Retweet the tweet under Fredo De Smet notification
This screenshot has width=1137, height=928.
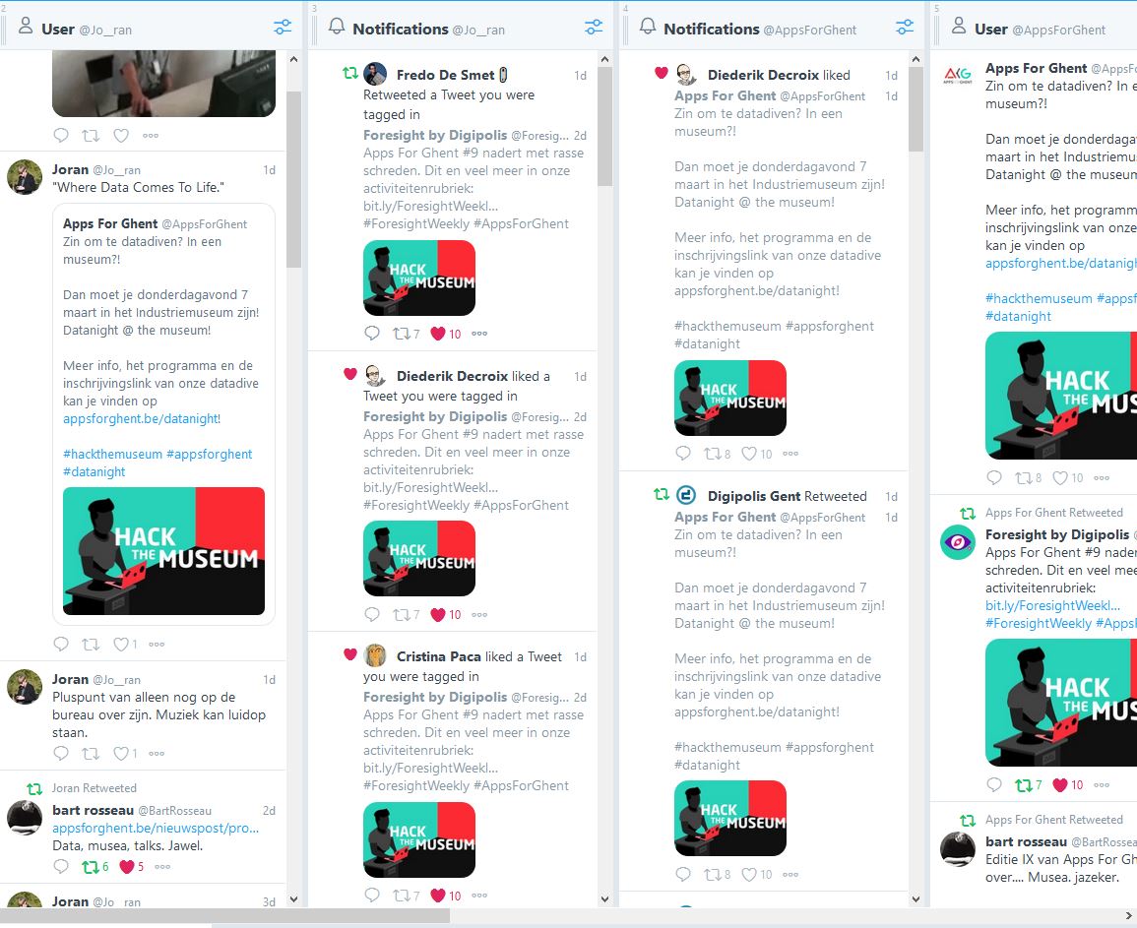401,334
